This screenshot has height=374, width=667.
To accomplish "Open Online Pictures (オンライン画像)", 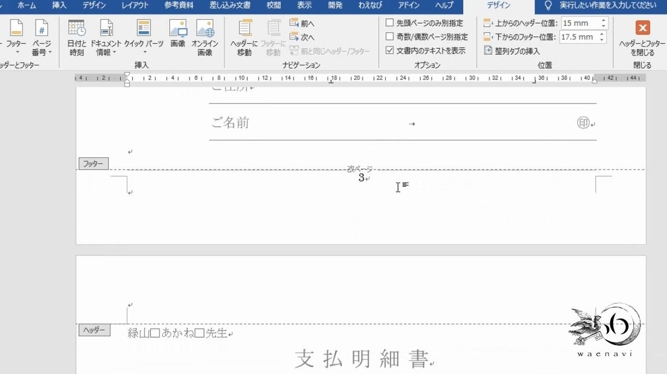I will click(x=206, y=36).
